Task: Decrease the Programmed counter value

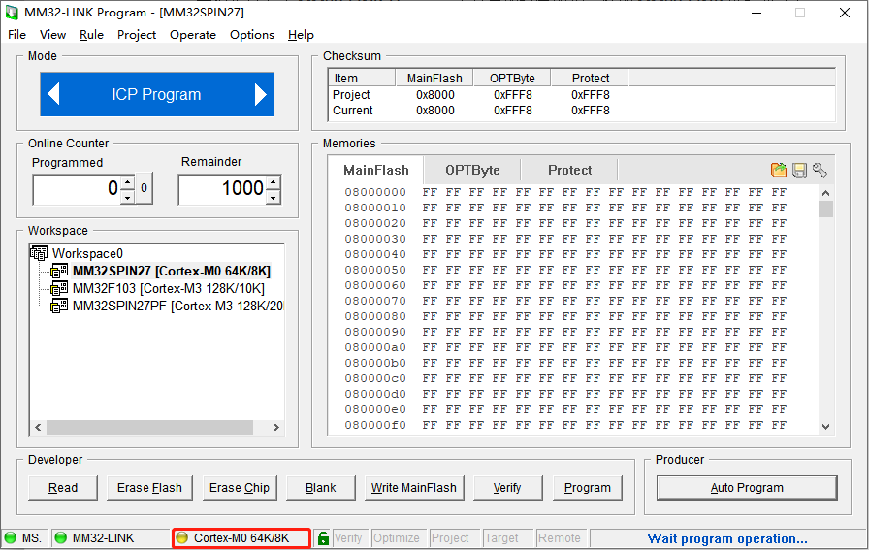Action: (127, 197)
